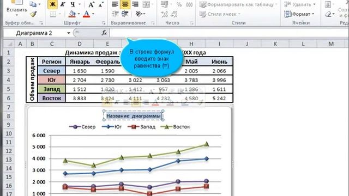Open the Copy dropdown arrow
The image size is (349, 196).
[40, 4]
